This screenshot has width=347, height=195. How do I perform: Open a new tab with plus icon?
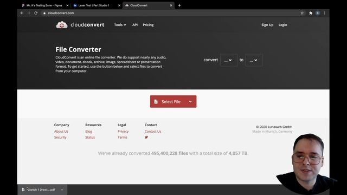pos(179,5)
